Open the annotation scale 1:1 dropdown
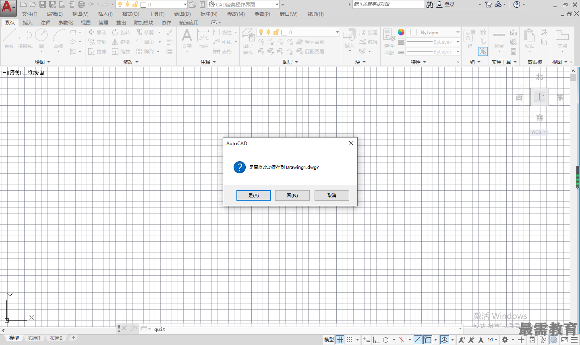Viewport: 580px width, 345px height. point(493,340)
